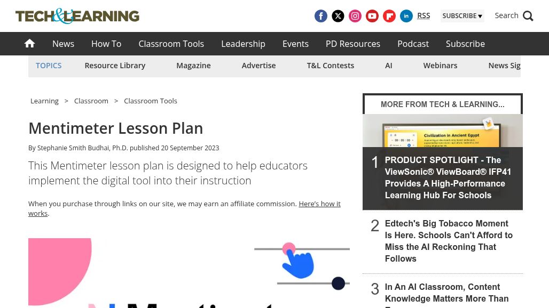Open the Resource Library topic

click(x=115, y=66)
